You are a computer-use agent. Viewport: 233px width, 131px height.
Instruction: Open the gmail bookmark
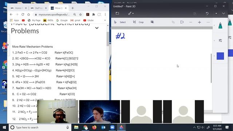point(75,20)
